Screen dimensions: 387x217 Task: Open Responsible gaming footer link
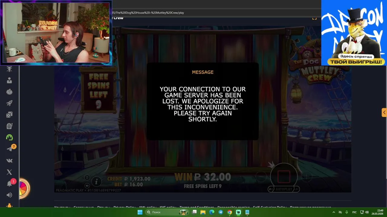(x=233, y=207)
